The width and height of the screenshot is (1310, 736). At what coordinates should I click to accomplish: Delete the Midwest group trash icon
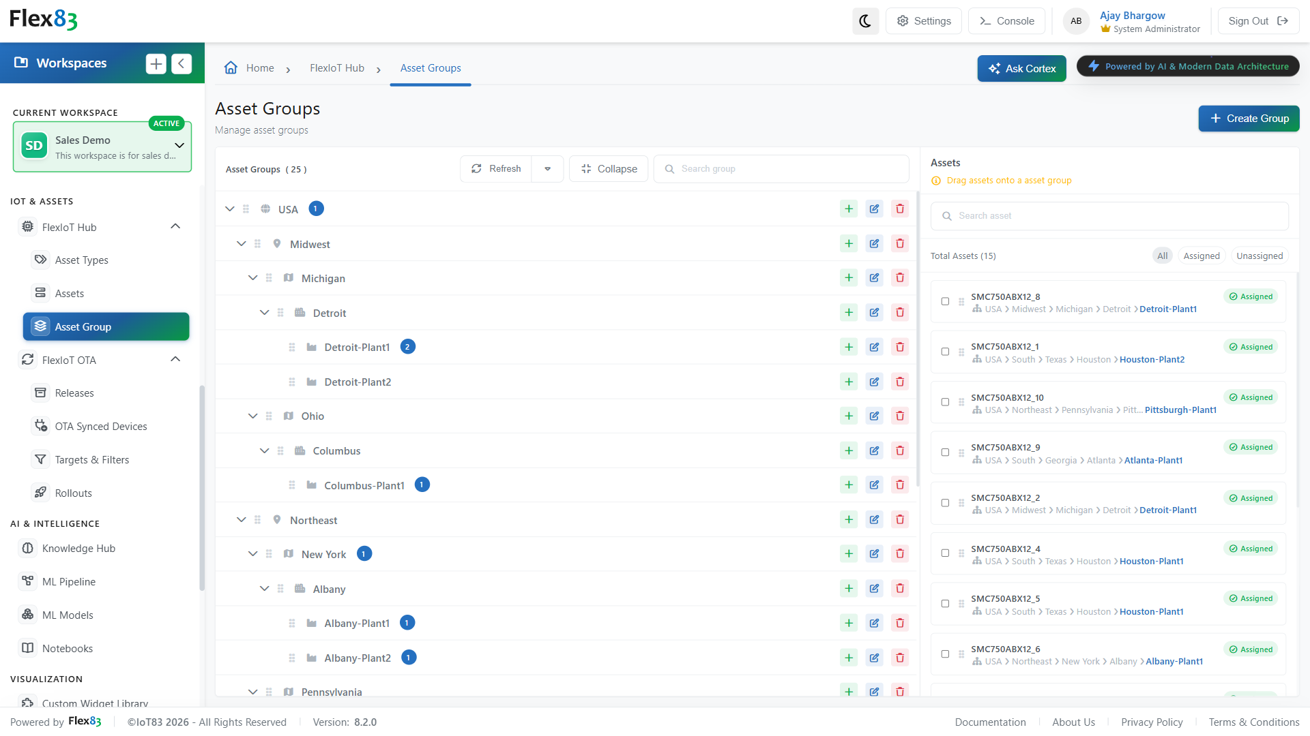[x=900, y=244]
